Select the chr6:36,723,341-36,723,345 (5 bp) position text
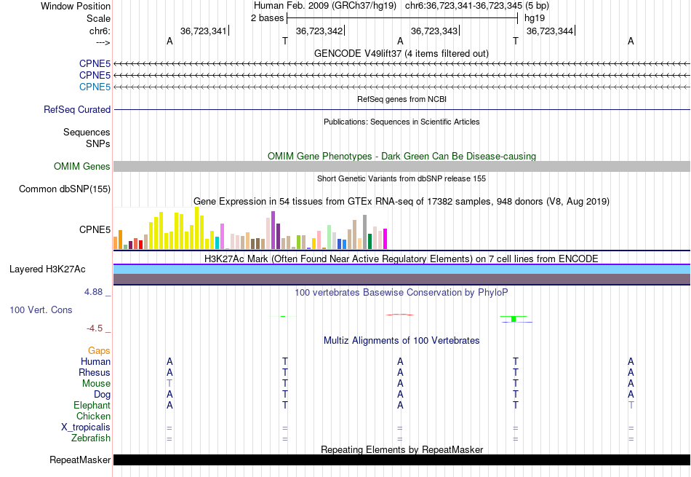Image resolution: width=691 pixels, height=477 pixels. (477, 6)
